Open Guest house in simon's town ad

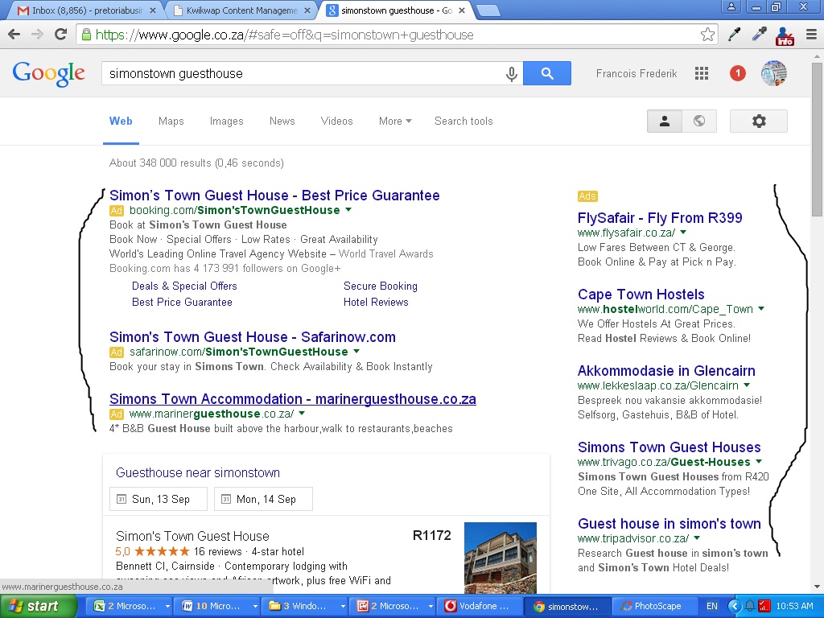pos(669,523)
